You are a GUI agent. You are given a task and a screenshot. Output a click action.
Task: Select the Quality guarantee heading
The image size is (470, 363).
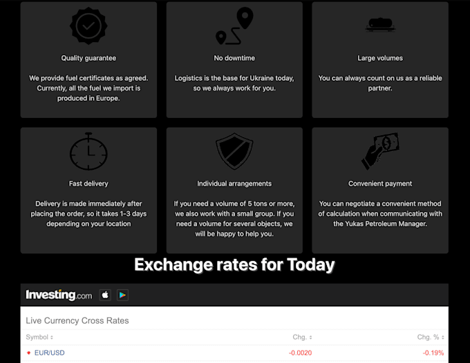click(x=88, y=58)
